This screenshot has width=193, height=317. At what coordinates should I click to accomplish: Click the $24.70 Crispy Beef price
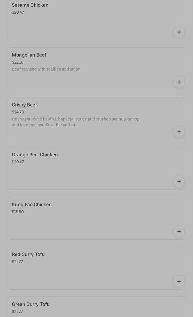tap(18, 112)
